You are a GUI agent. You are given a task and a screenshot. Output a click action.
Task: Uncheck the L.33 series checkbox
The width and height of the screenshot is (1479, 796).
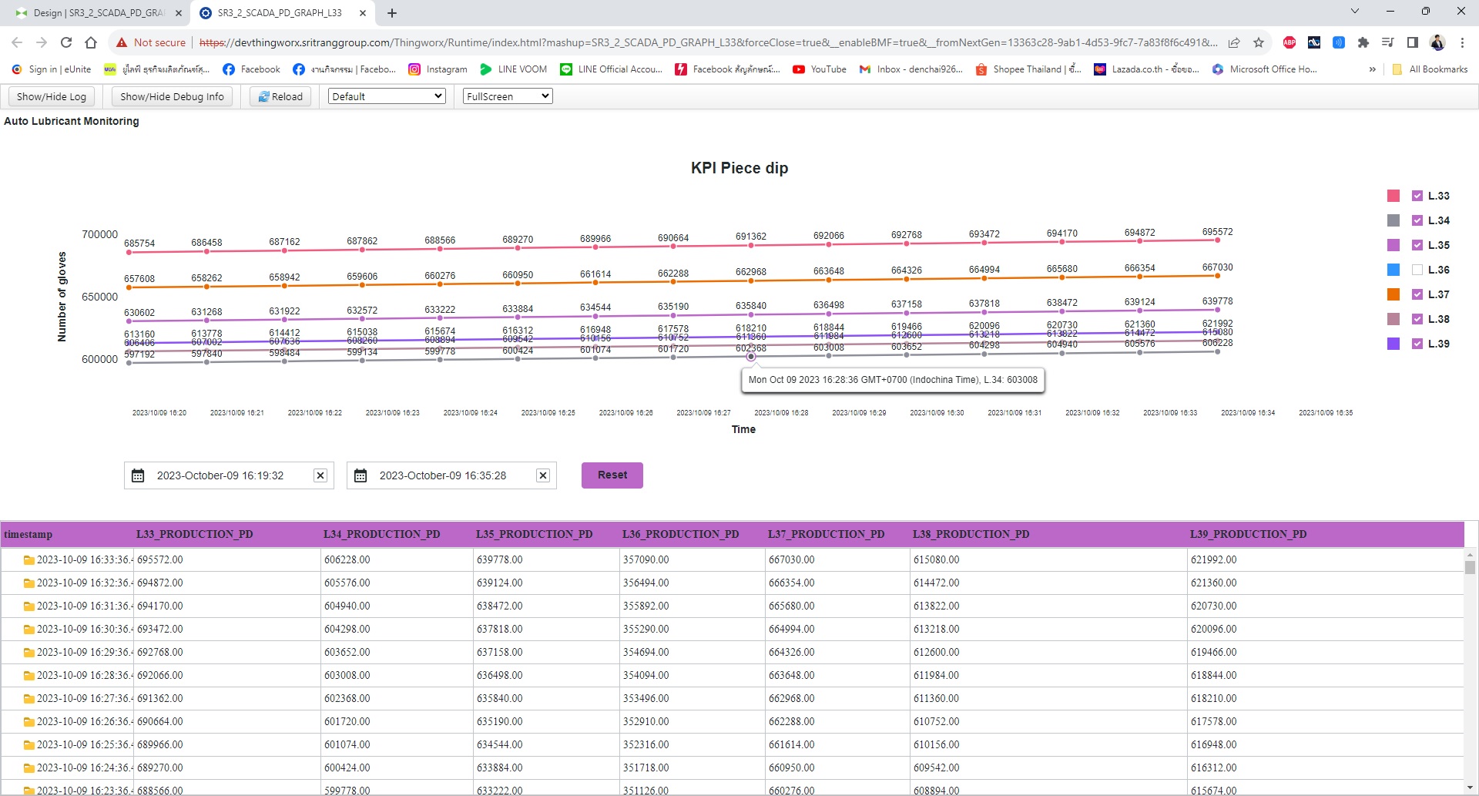1417,196
